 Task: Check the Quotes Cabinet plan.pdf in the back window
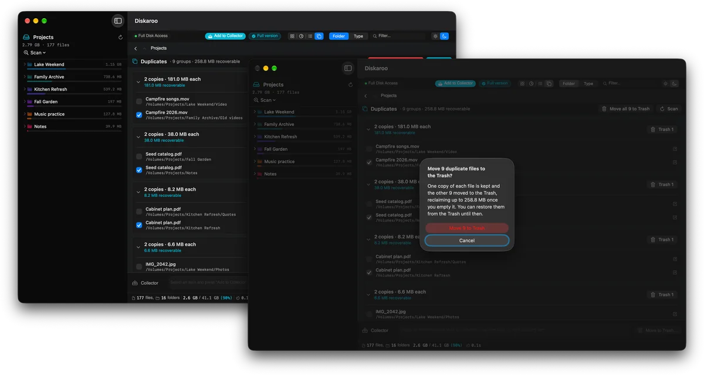(139, 212)
